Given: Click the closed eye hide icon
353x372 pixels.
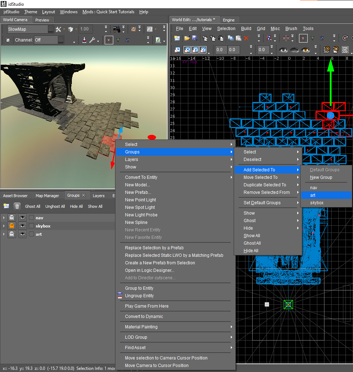Looking at the screenshot, I should (294, 50).
